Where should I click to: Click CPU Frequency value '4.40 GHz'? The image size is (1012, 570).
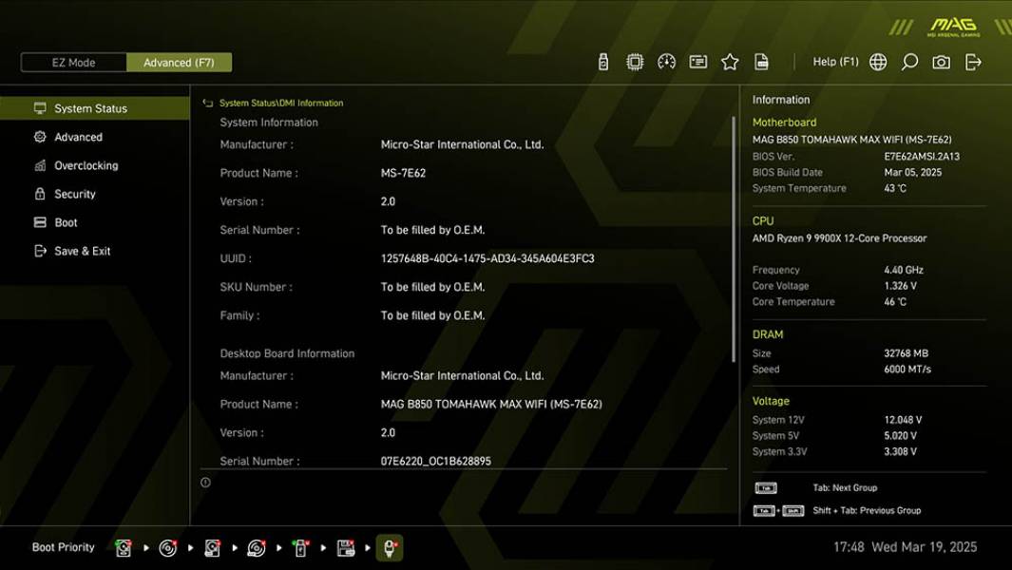[x=904, y=270]
